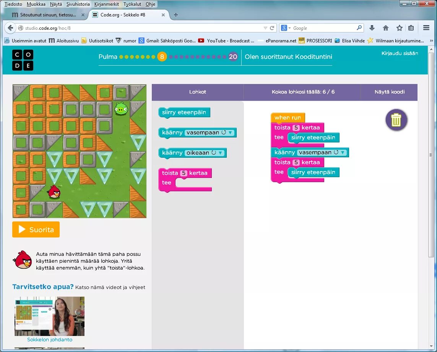437x352 pixels.
Task: Open oikeaan dropdown in toolbox block
Action: pos(205,153)
